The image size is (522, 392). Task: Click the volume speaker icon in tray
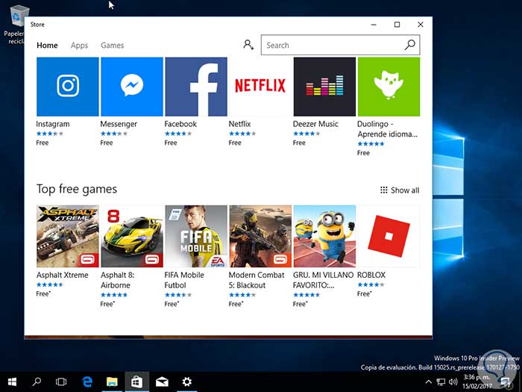point(453,382)
